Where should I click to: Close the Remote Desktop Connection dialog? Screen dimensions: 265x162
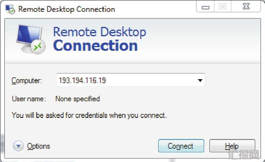tap(246, 7)
